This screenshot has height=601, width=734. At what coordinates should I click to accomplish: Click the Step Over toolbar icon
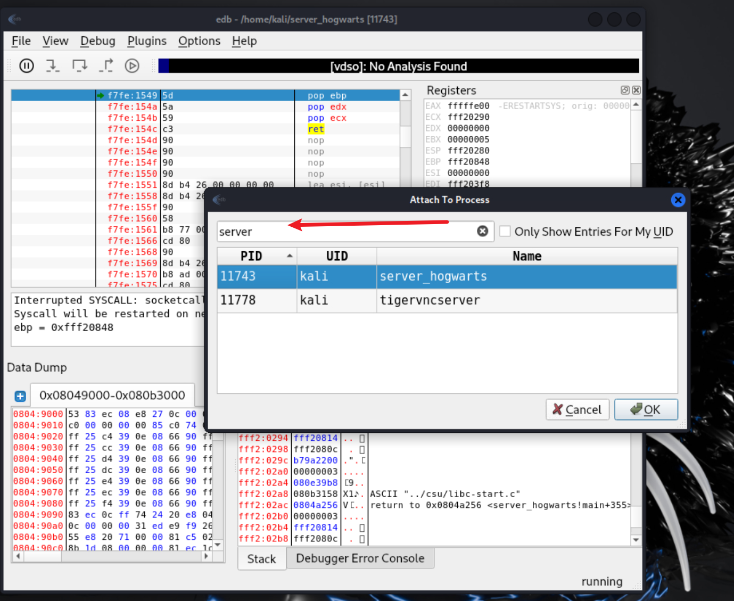79,65
